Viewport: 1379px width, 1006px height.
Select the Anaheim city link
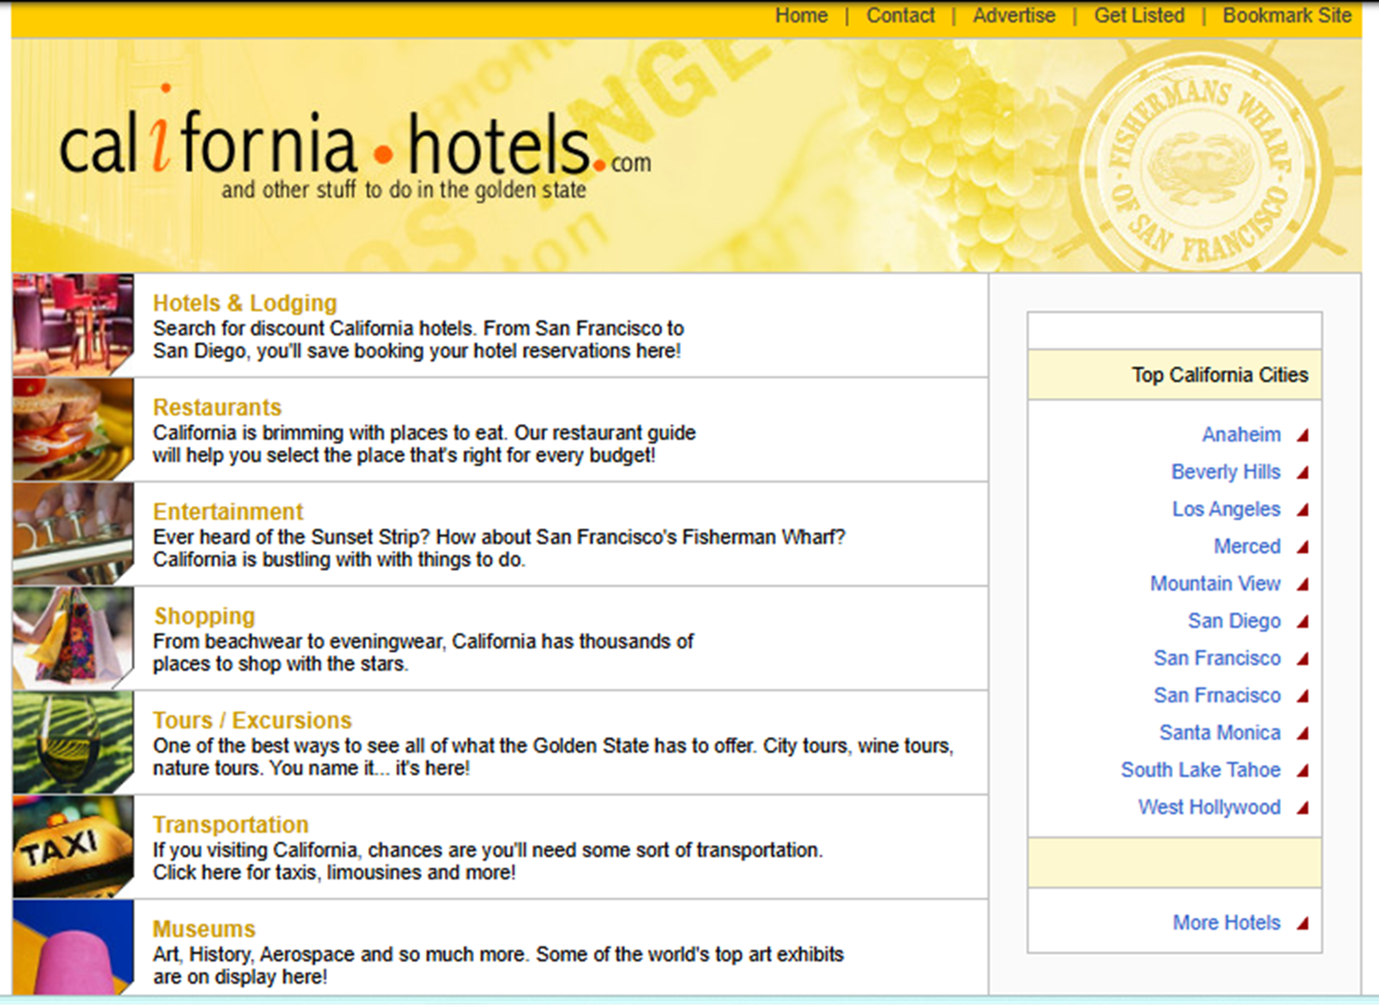(1241, 435)
